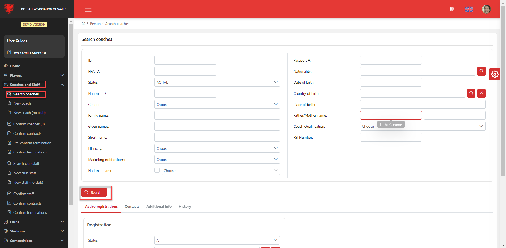Open the Gender dropdown
506x248 pixels.
click(217, 105)
